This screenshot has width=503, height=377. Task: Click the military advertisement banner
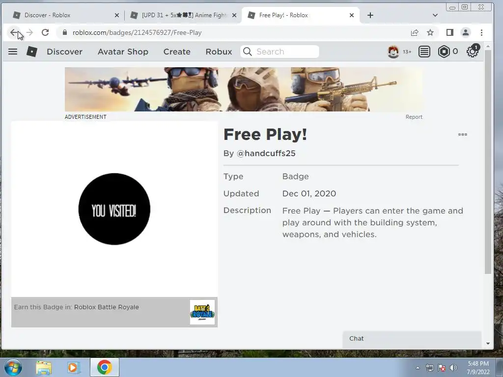pos(244,89)
